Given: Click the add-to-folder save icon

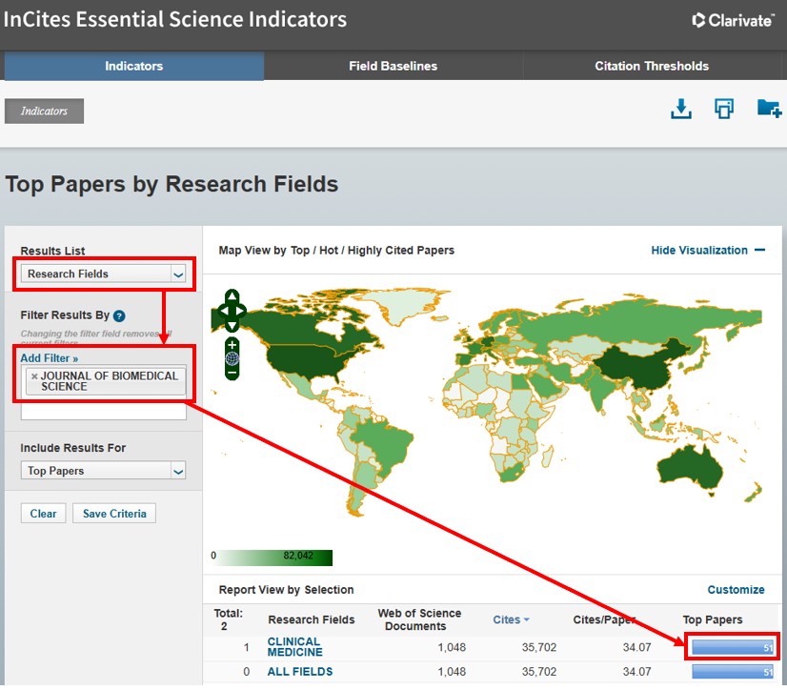Looking at the screenshot, I should pos(769,109).
